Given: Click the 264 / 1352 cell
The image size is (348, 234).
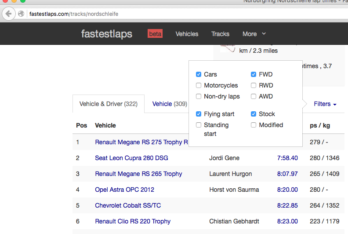Looking at the screenshot, I should [x=324, y=205].
